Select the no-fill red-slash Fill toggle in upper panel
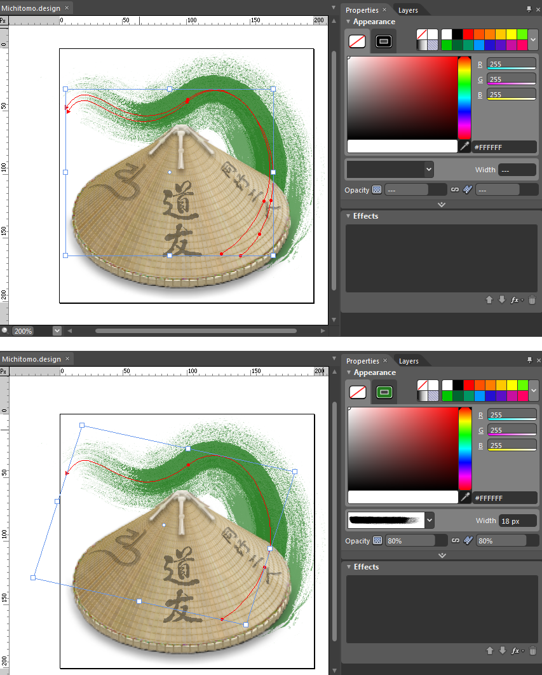542x675 pixels. [x=357, y=41]
